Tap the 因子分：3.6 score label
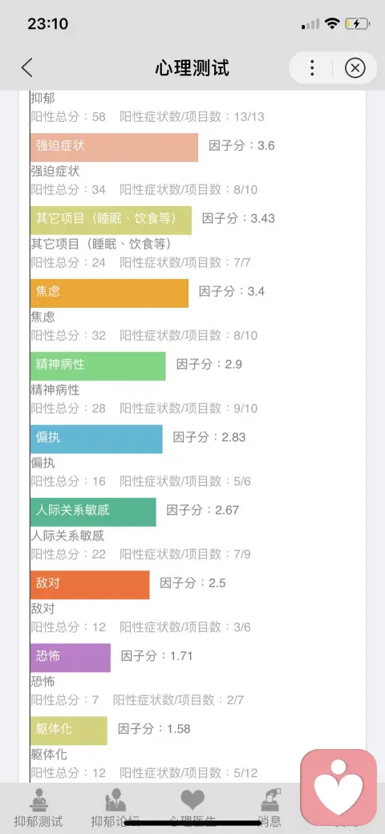 (241, 146)
